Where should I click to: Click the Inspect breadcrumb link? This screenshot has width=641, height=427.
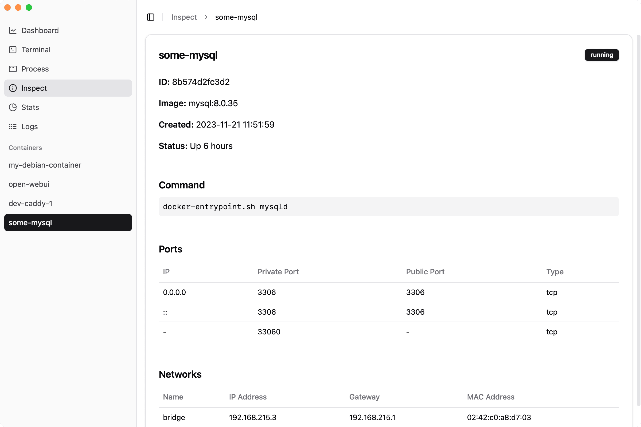pos(184,17)
